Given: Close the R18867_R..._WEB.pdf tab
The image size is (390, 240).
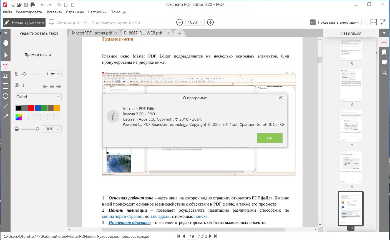Looking at the screenshot, I should coord(168,33).
